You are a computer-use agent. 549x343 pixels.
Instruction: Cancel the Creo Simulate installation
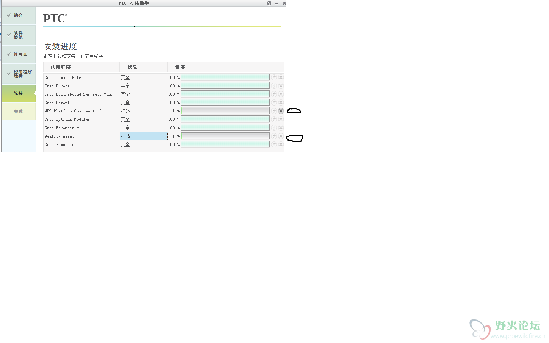point(281,144)
